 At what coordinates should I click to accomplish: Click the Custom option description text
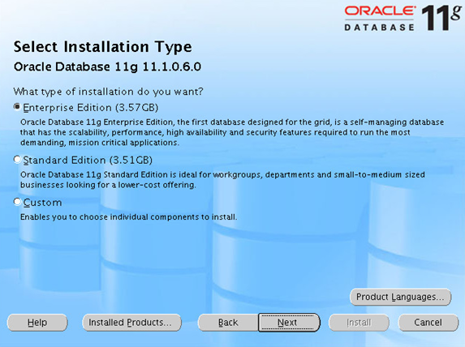pos(128,217)
